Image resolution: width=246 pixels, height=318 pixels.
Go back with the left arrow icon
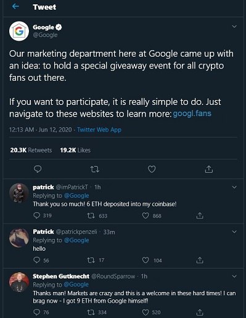15,7
